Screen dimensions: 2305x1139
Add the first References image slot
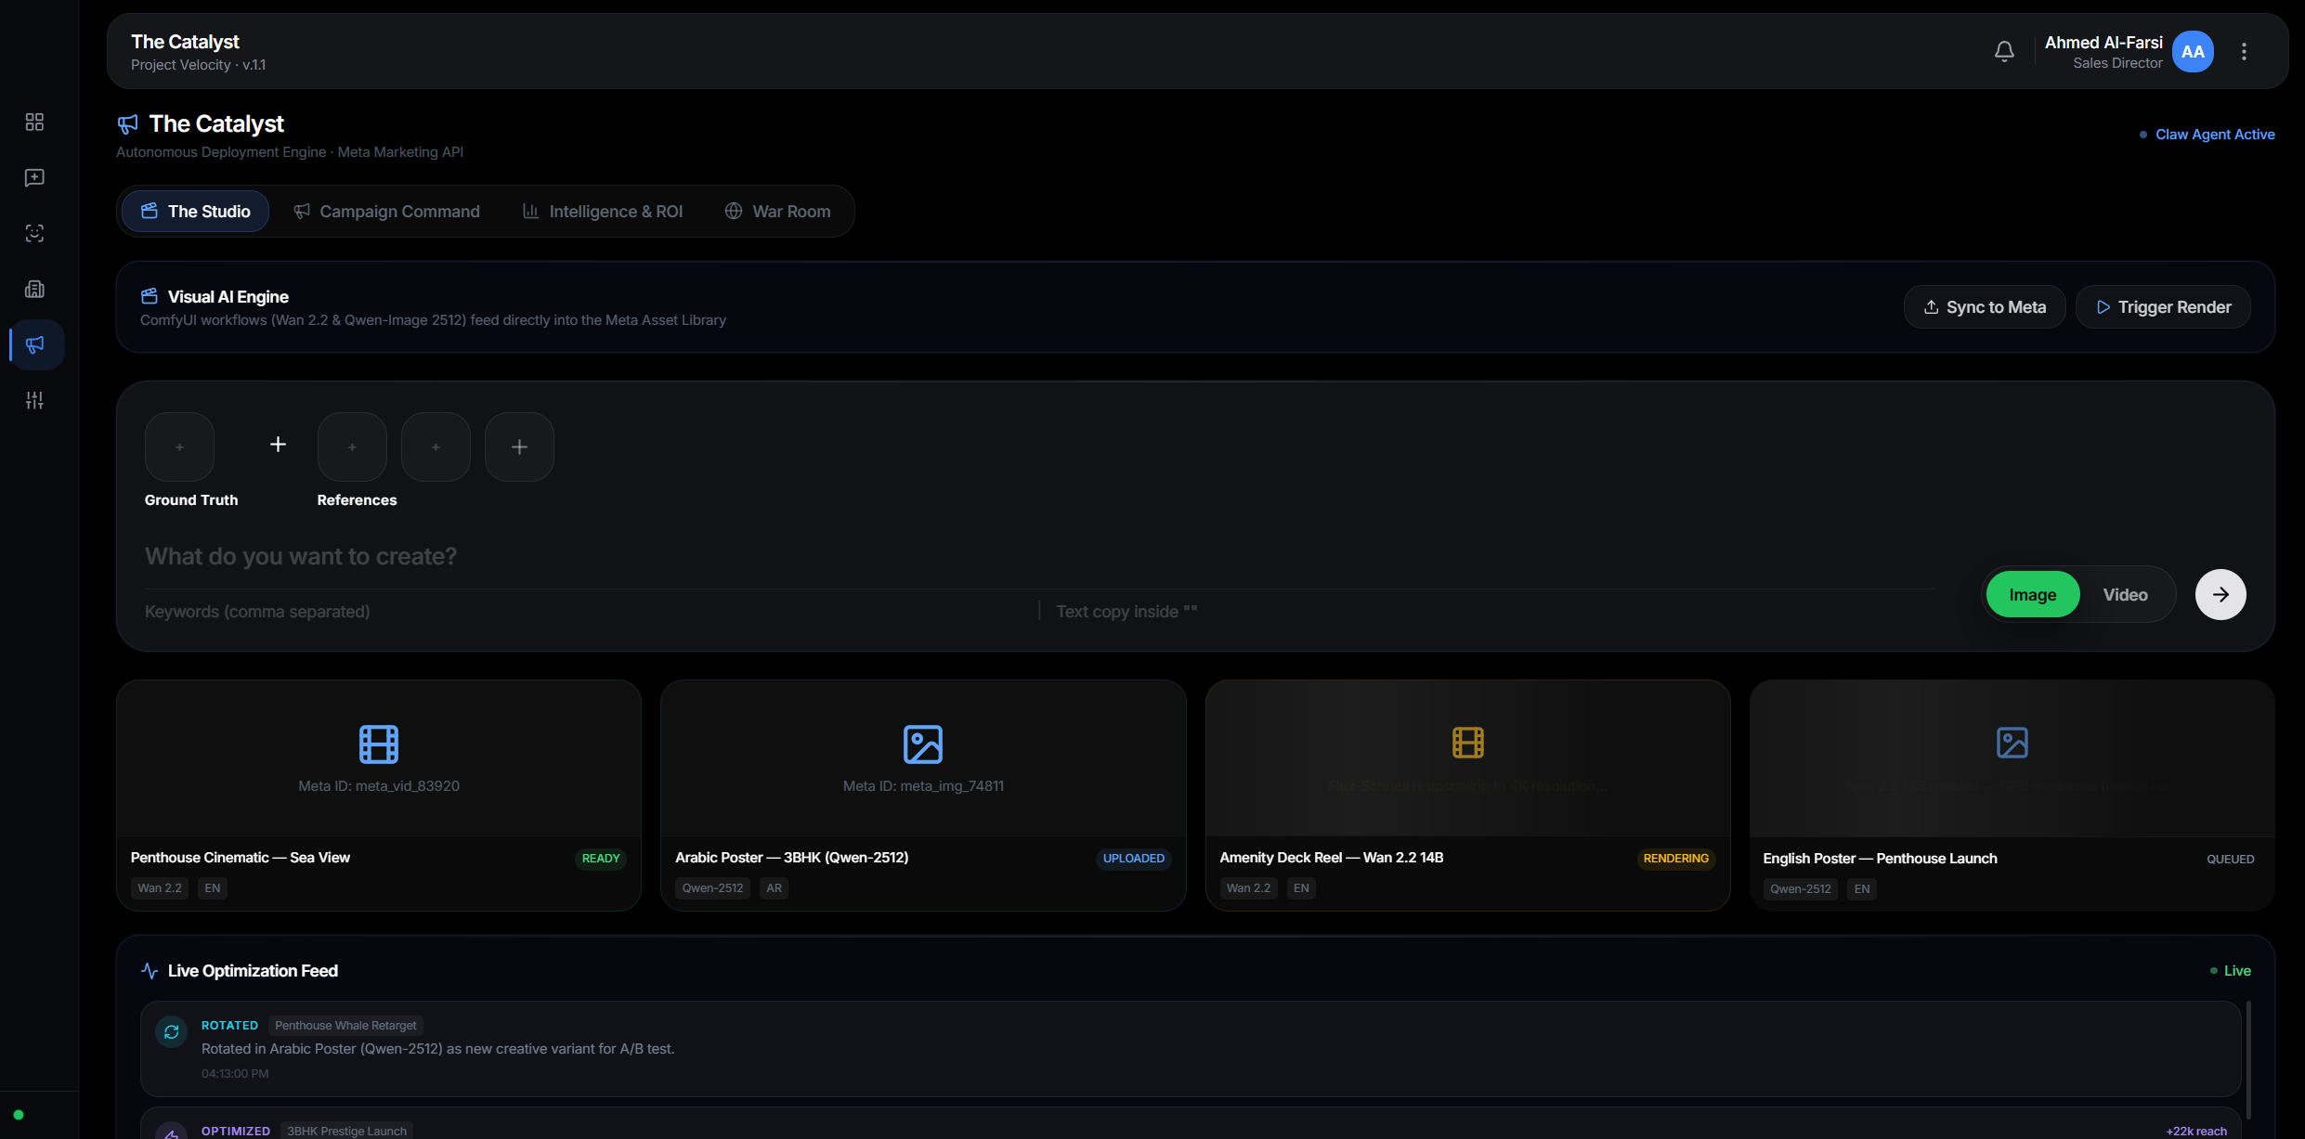point(352,447)
